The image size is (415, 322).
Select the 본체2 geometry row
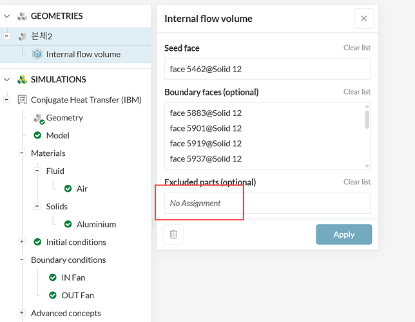[x=75, y=36]
